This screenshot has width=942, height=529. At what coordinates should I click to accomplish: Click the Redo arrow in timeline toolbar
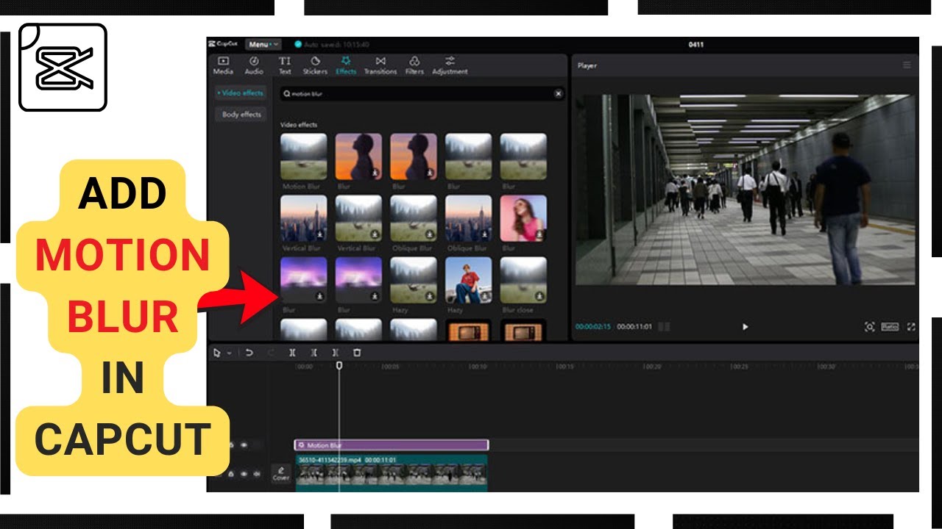(x=271, y=353)
